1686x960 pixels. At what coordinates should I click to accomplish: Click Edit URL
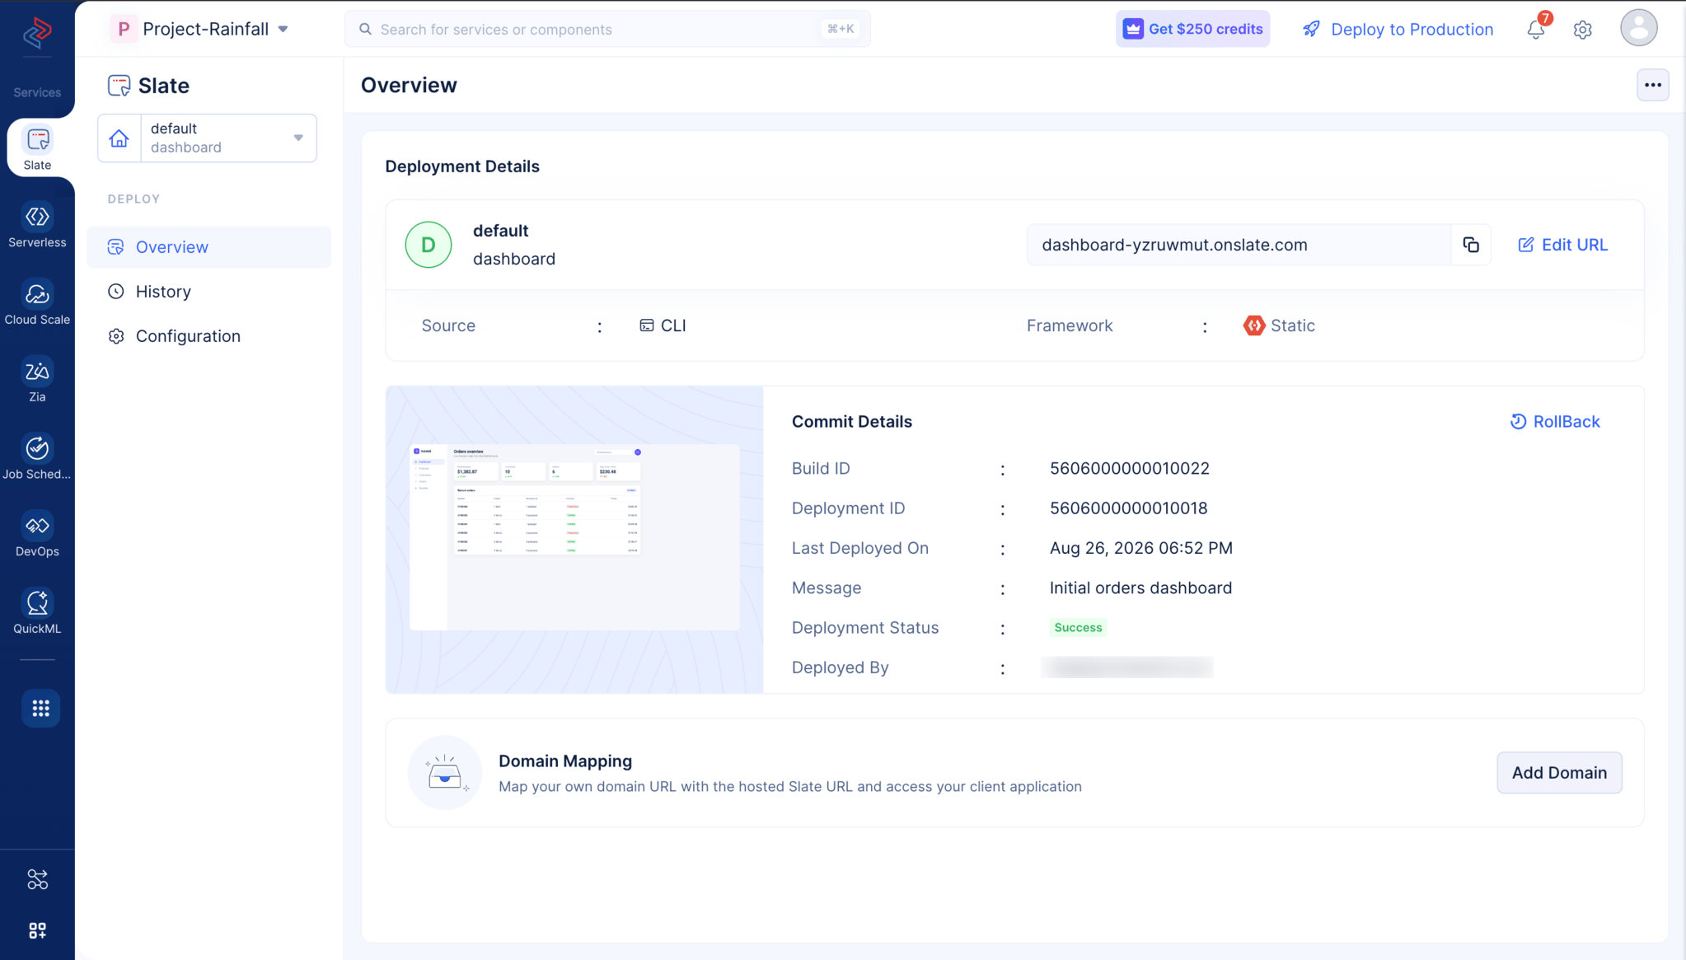pyautogui.click(x=1562, y=245)
